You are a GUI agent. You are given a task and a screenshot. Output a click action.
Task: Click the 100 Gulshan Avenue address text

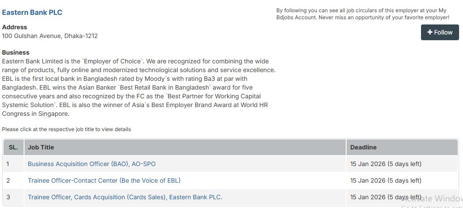[x=50, y=36]
